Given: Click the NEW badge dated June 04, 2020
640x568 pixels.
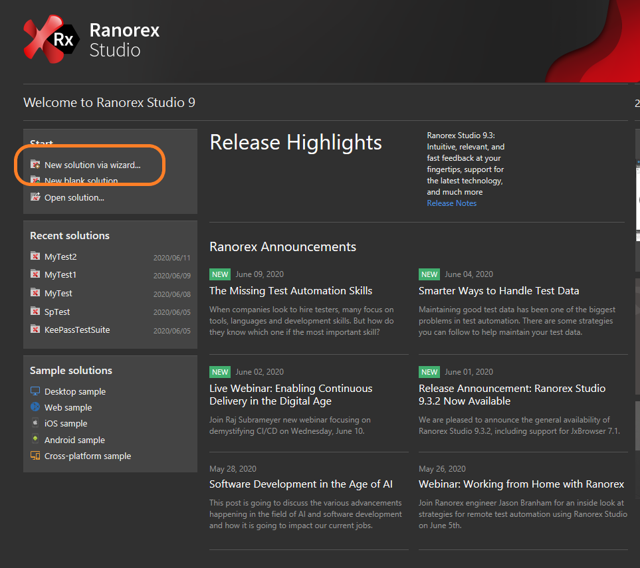Looking at the screenshot, I should point(429,274).
